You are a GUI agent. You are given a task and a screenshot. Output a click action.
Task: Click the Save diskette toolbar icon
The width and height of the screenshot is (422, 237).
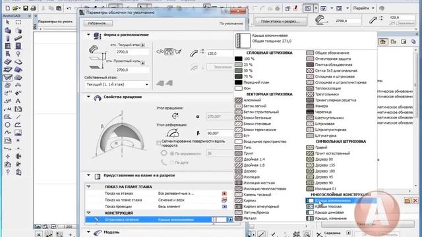[26, 9]
